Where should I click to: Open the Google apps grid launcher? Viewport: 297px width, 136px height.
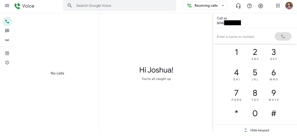point(278,6)
